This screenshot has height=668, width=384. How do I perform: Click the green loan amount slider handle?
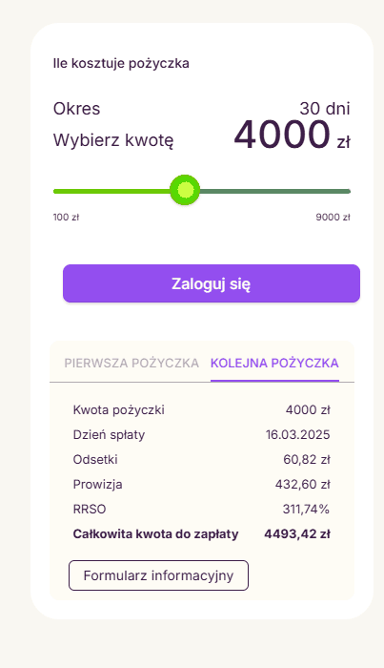(x=185, y=190)
